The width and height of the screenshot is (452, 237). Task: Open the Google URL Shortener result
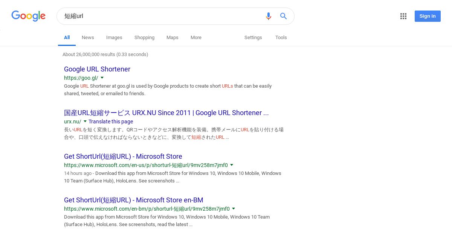97,69
